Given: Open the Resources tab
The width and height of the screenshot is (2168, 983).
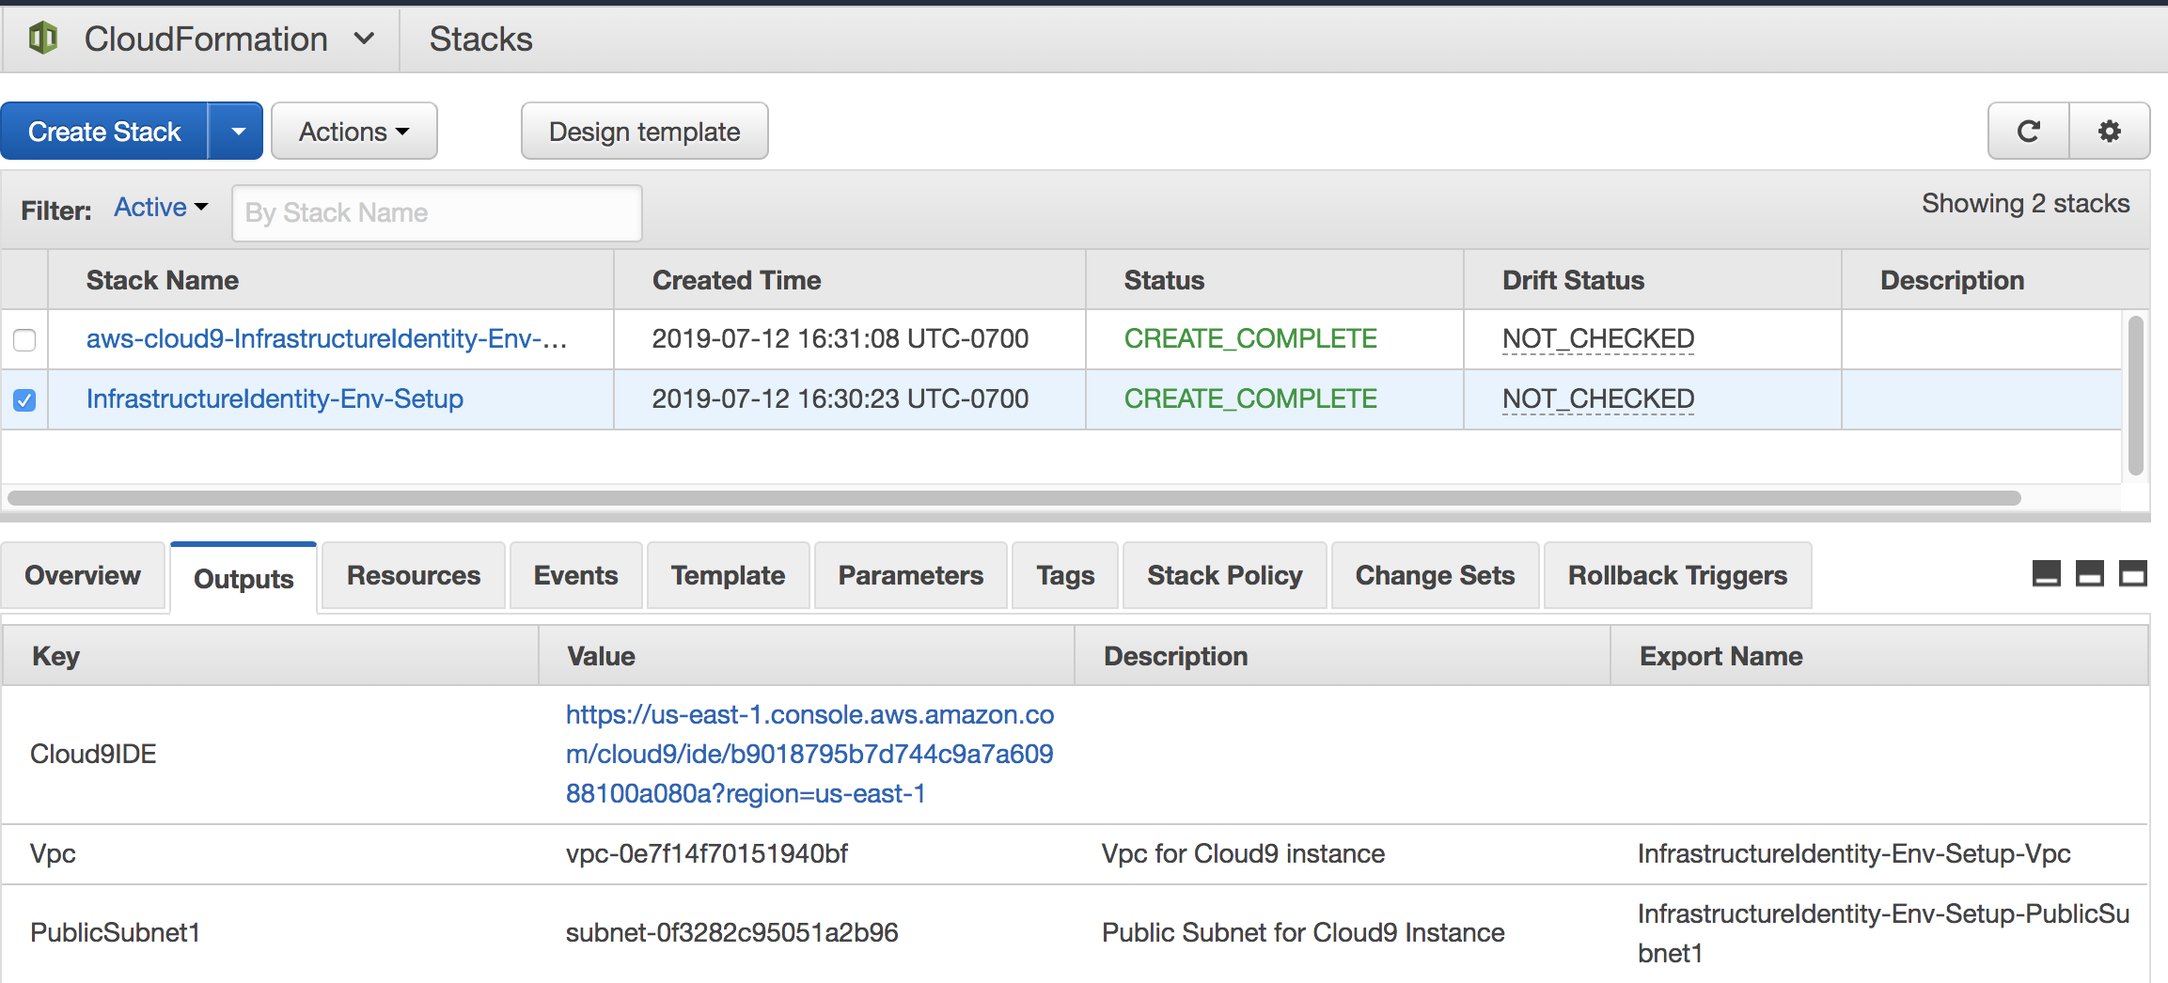Looking at the screenshot, I should [x=414, y=575].
